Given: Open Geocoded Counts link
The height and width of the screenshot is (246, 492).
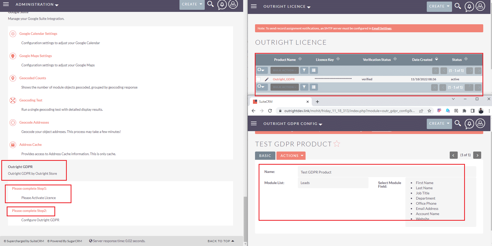Looking at the screenshot, I should point(32,78).
